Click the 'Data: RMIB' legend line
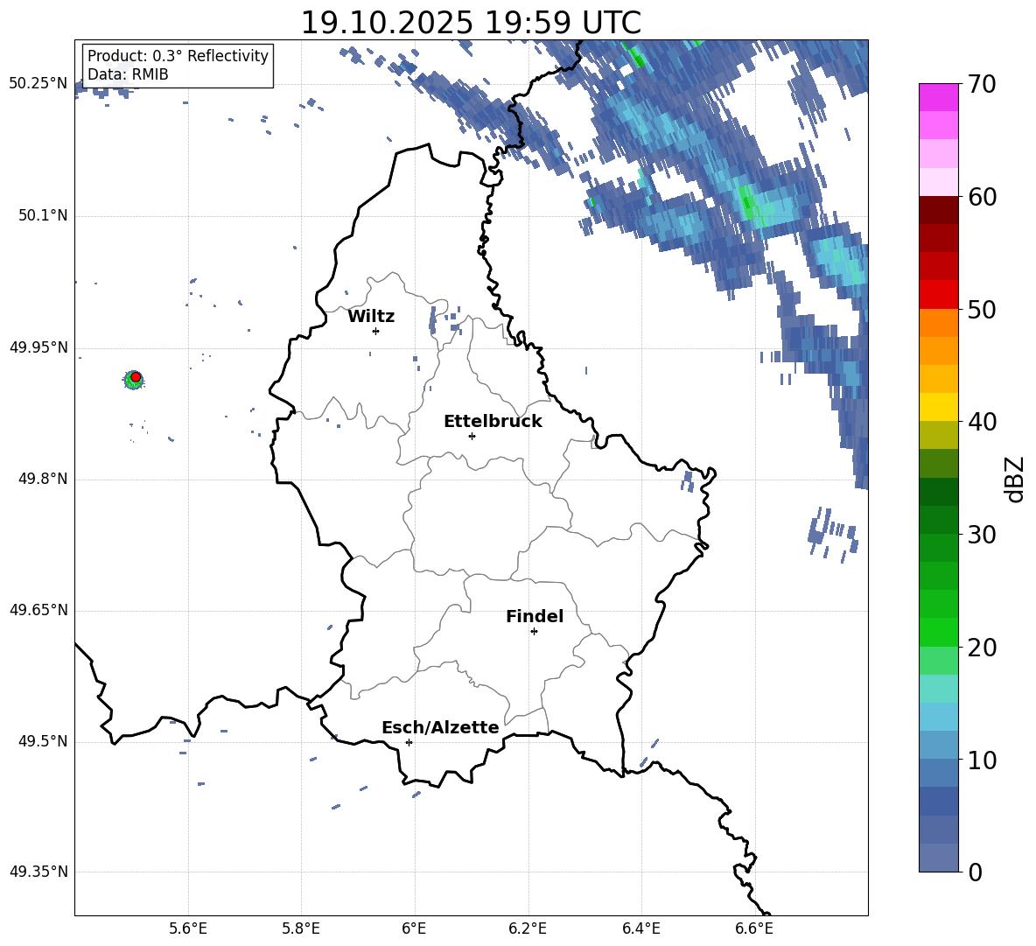This screenshot has height=946, width=1036. (128, 74)
